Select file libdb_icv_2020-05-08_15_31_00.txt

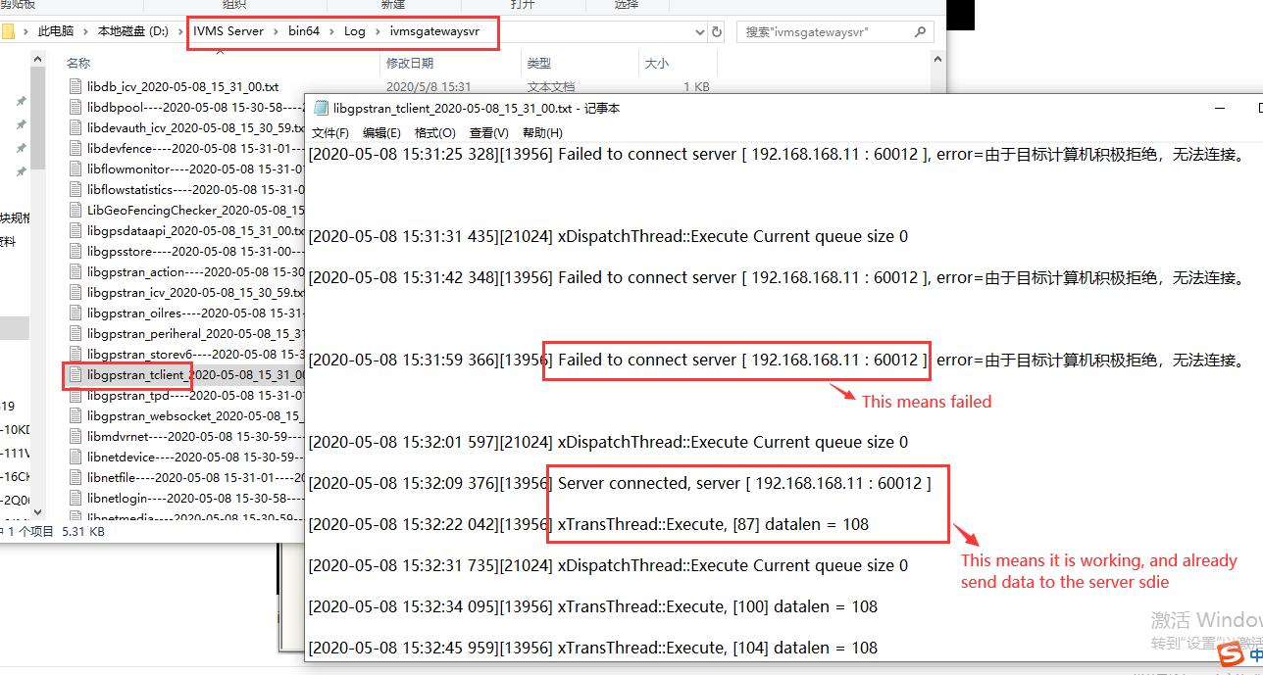pos(182,86)
